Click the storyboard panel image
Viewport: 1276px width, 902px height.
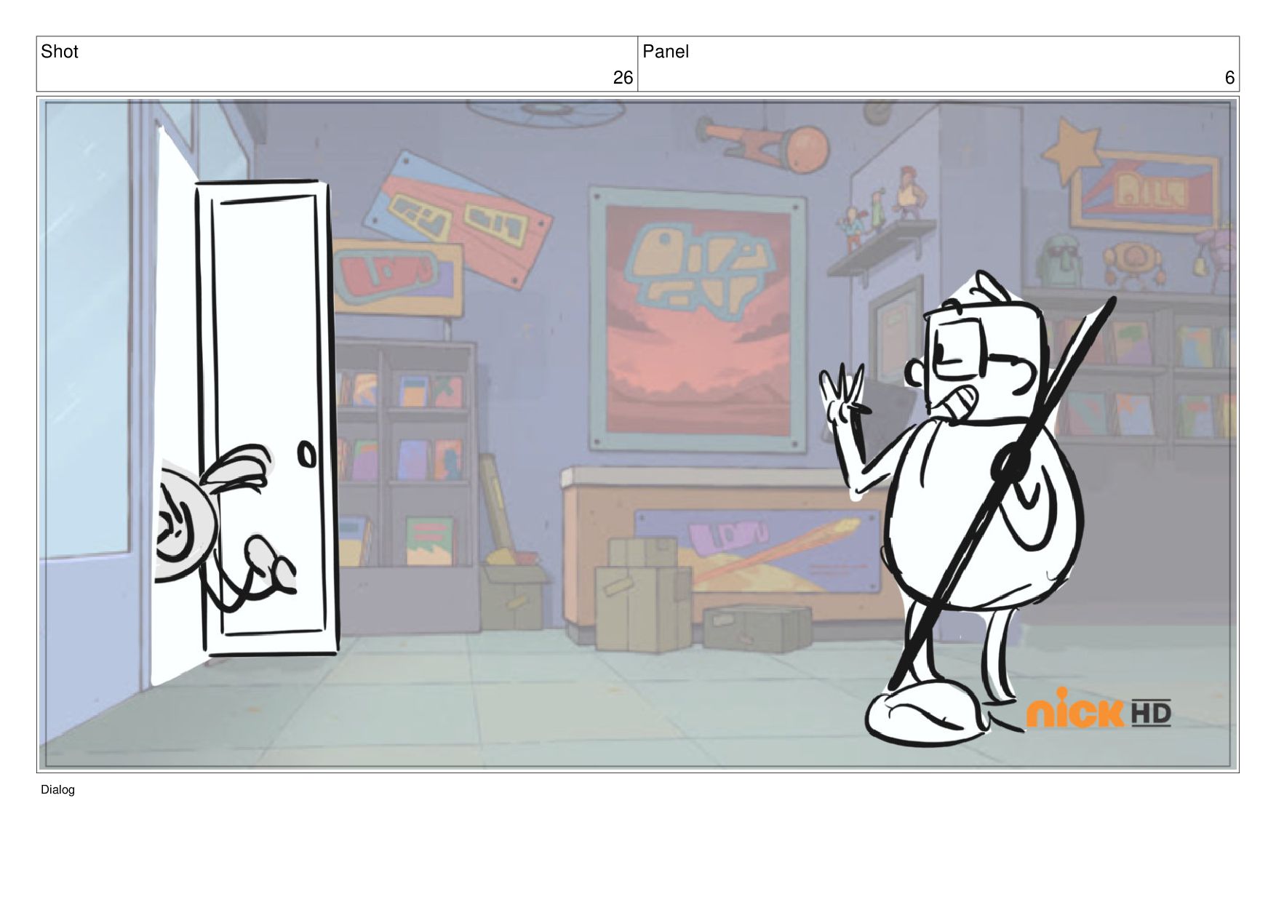pyautogui.click(x=638, y=434)
